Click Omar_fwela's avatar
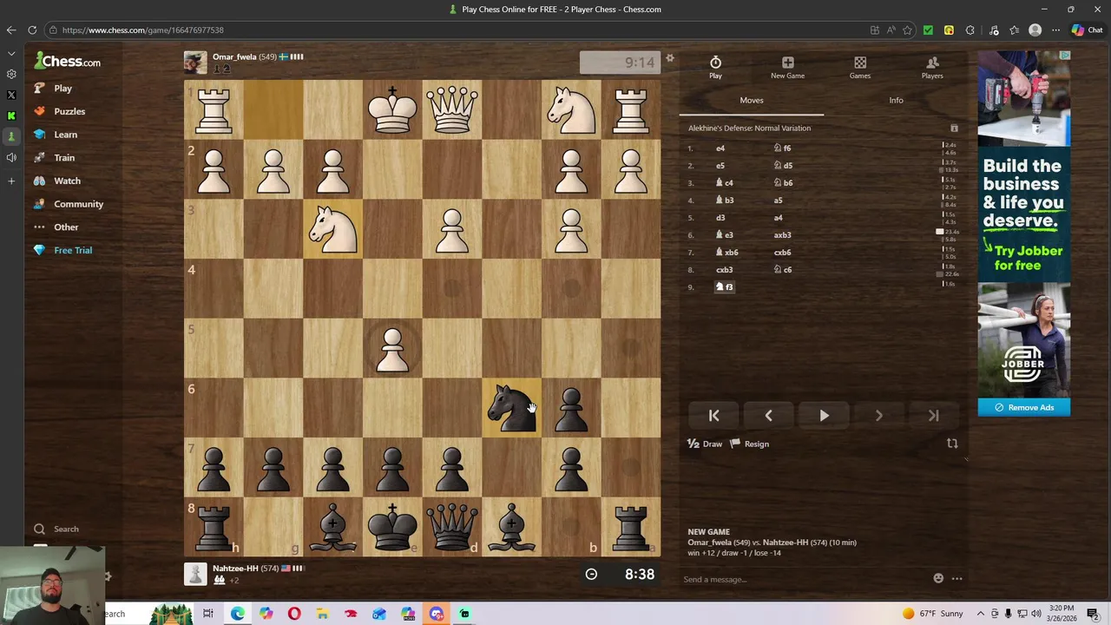 (x=195, y=62)
